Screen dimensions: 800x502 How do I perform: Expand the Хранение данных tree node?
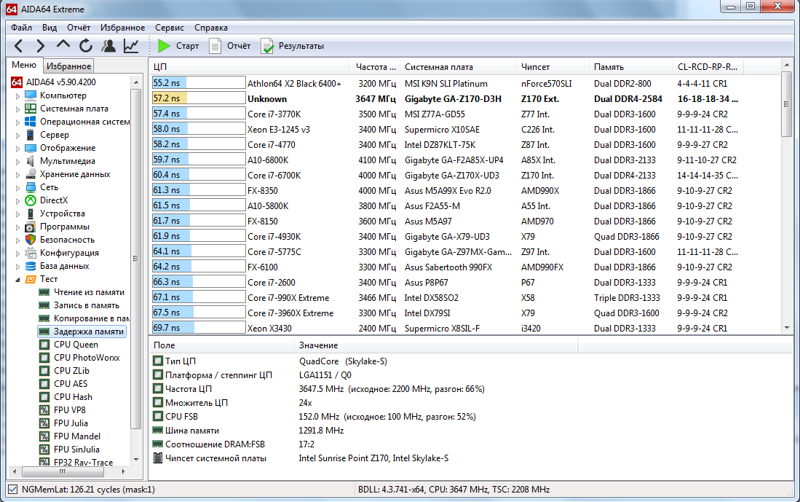coord(18,175)
